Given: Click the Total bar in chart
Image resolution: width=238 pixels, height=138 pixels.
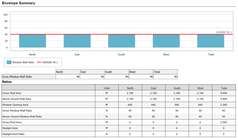Looking at the screenshot, I should click(211, 41).
